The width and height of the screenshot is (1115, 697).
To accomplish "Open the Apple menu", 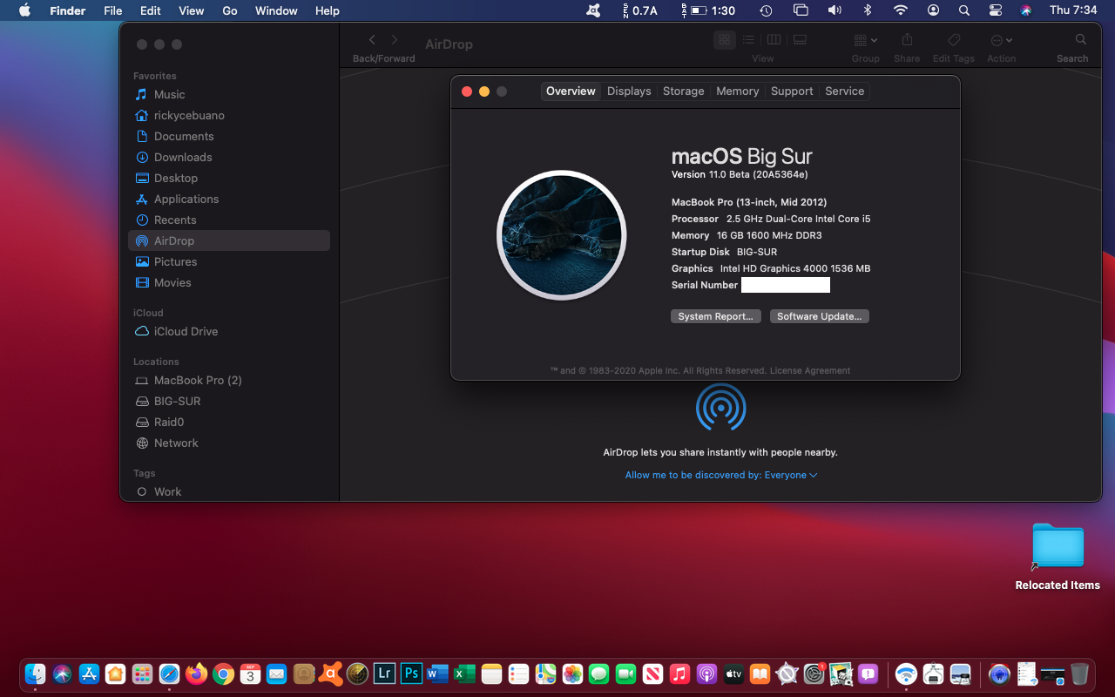I will point(24,10).
